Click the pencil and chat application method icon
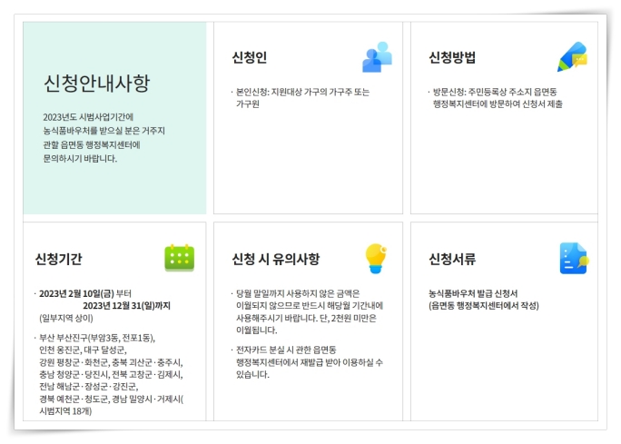This screenshot has height=444, width=621. (572, 57)
